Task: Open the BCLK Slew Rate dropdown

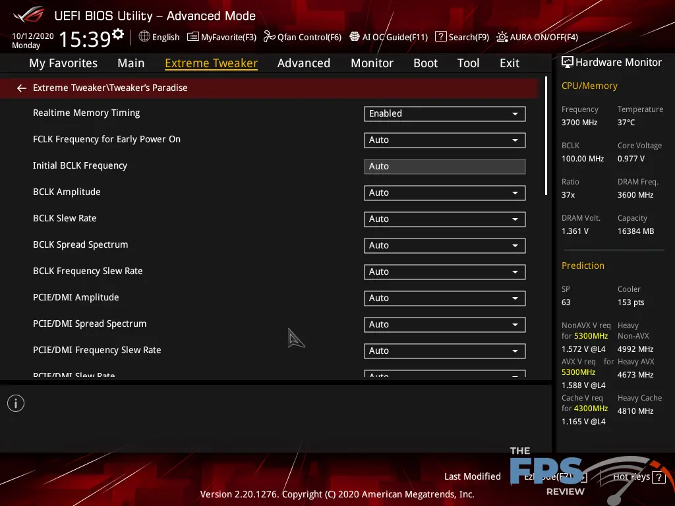Action: point(445,219)
